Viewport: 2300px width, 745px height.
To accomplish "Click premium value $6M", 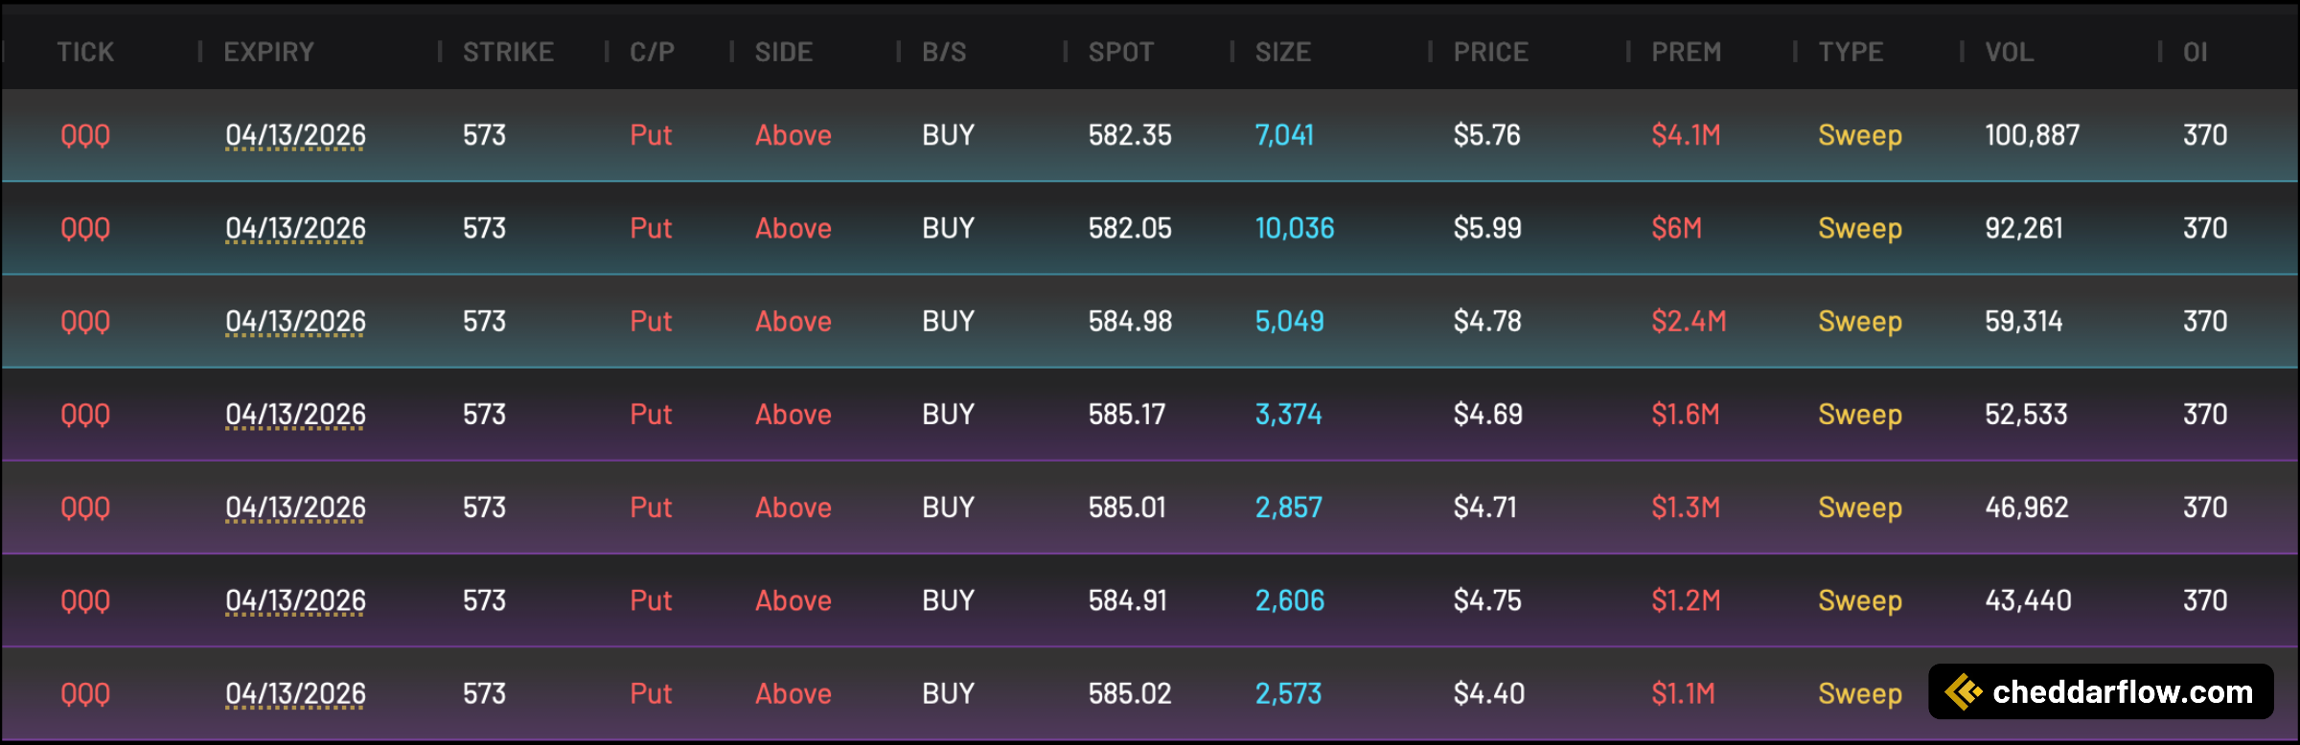I will coord(1677,228).
